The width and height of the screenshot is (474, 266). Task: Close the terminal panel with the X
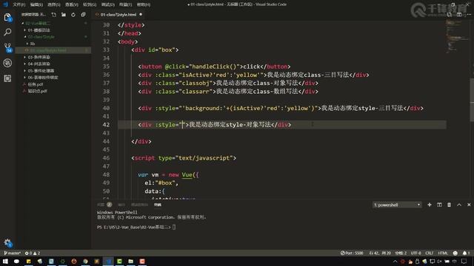tap(469, 205)
